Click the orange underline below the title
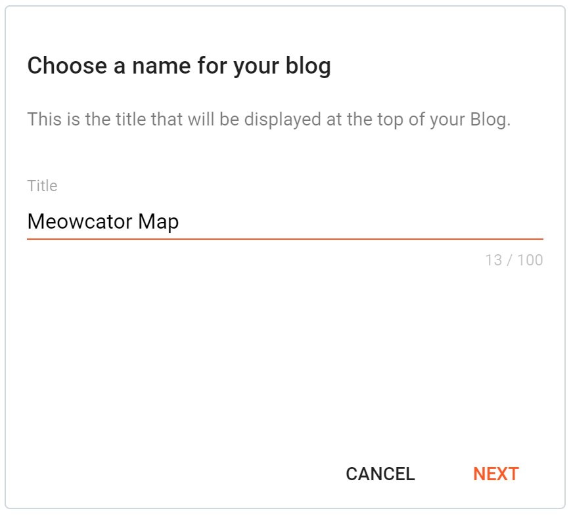The image size is (571, 515). point(285,236)
